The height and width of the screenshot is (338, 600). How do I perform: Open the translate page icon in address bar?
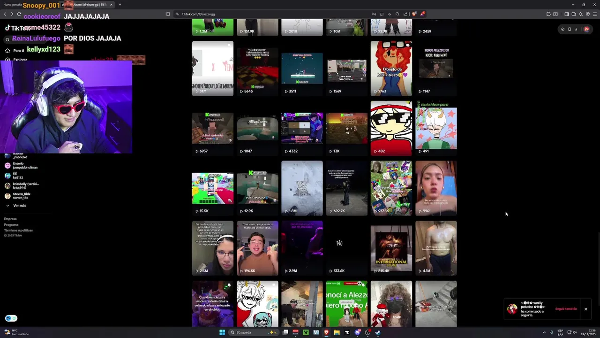pos(390,14)
